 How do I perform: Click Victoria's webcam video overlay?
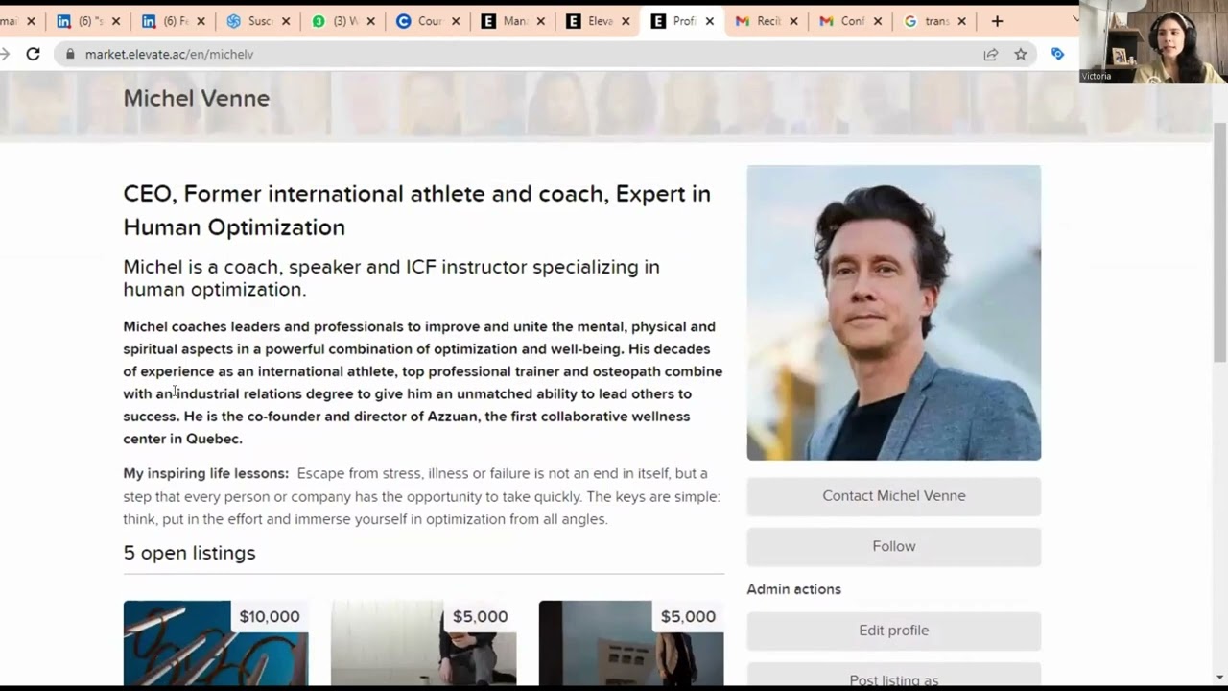tap(1153, 41)
